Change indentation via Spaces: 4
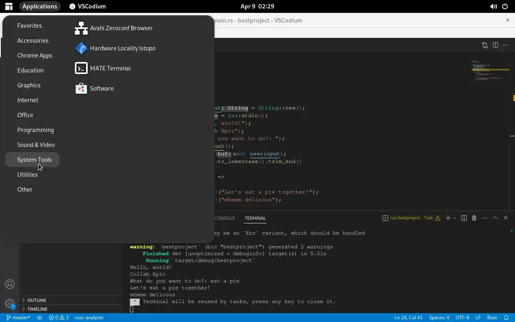The width and height of the screenshot is (515, 322). point(439,318)
